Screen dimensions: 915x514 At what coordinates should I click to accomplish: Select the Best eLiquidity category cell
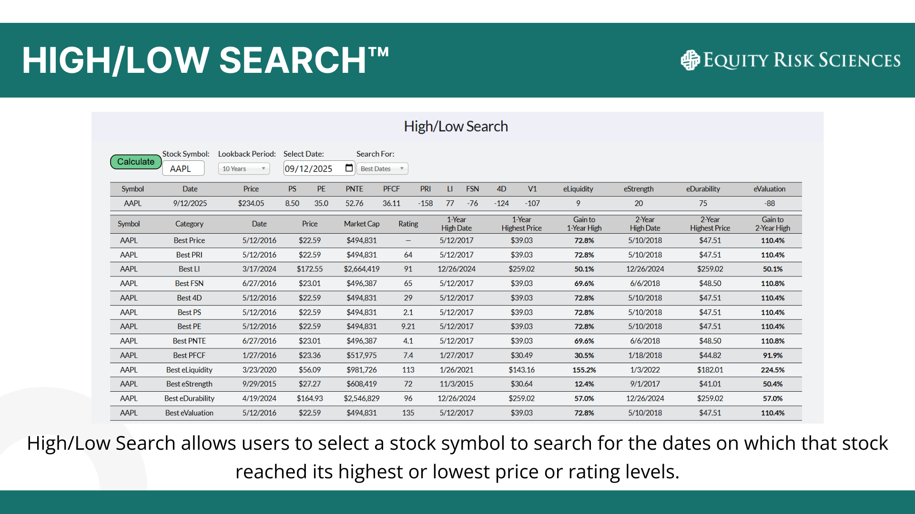[189, 370]
